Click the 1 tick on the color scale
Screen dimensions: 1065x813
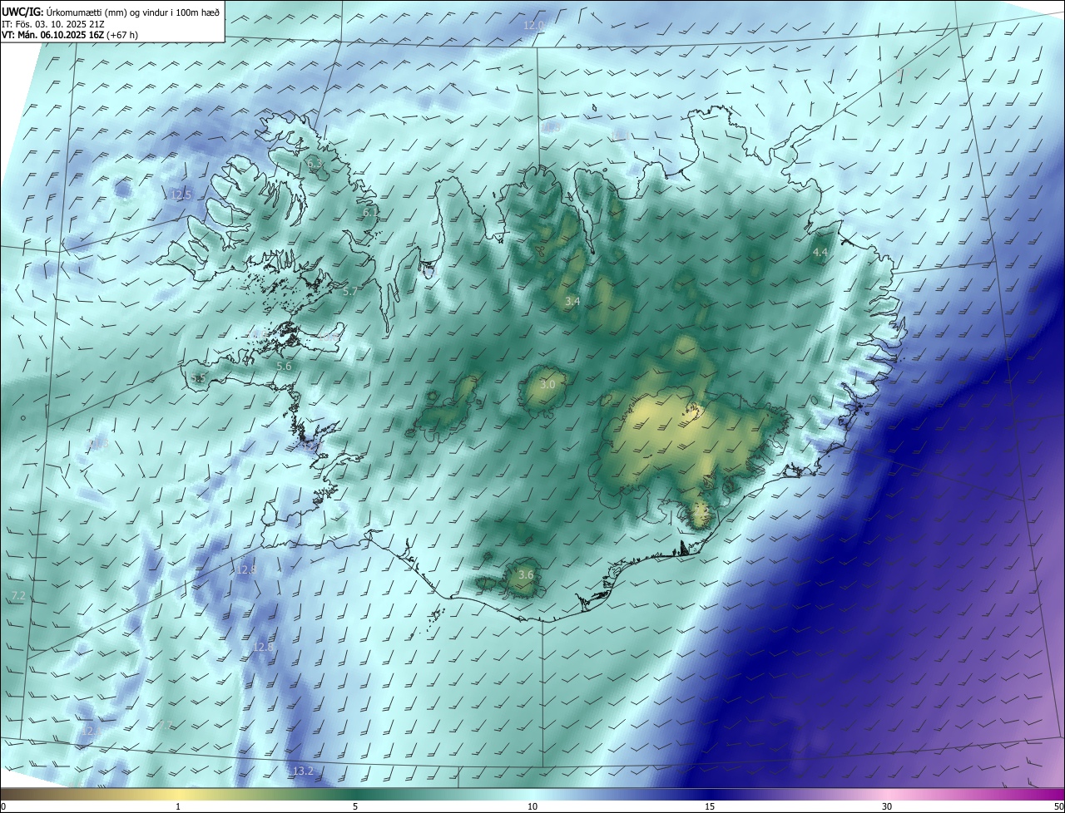[x=178, y=806]
